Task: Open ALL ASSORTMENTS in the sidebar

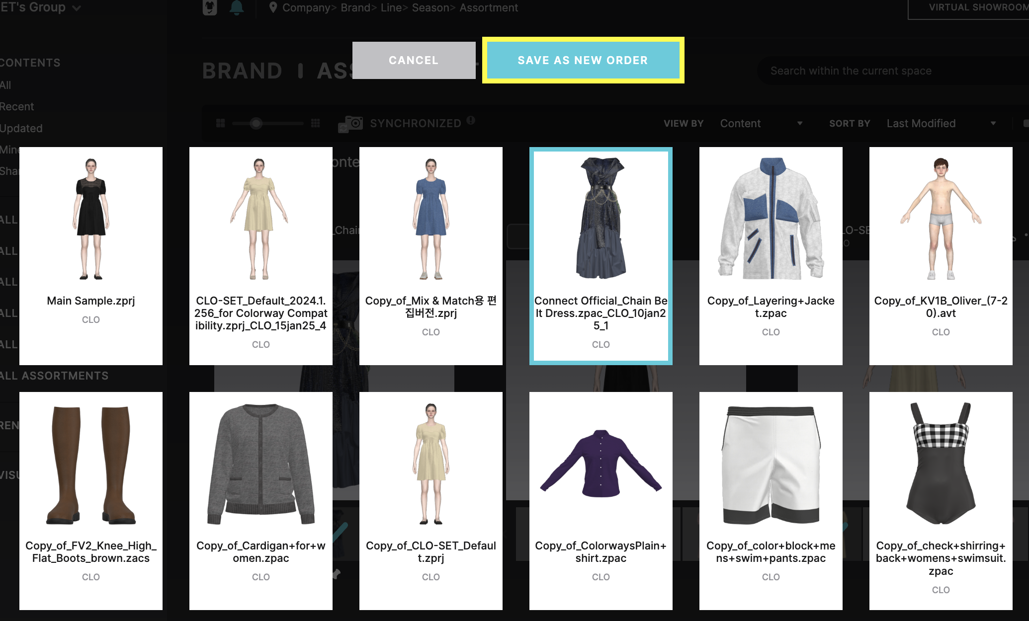Action: pyautogui.click(x=54, y=376)
